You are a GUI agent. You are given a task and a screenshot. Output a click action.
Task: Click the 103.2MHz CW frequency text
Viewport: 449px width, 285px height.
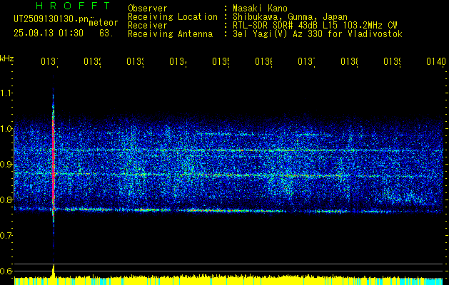click(x=370, y=26)
